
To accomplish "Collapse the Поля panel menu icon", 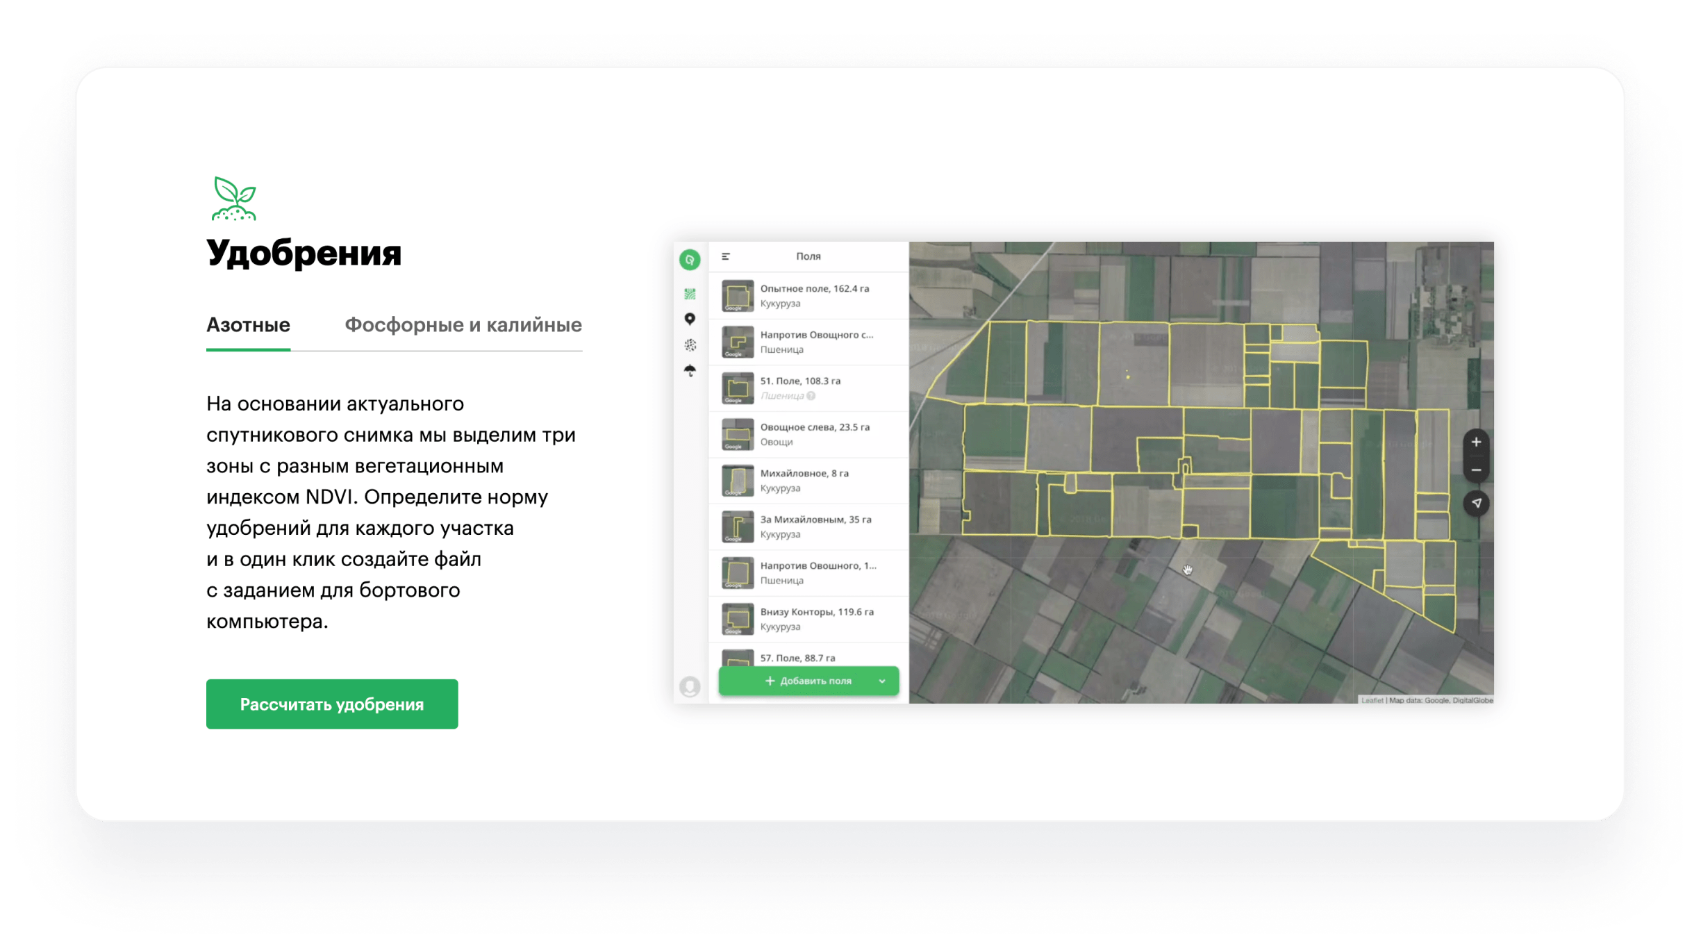I will coord(726,256).
